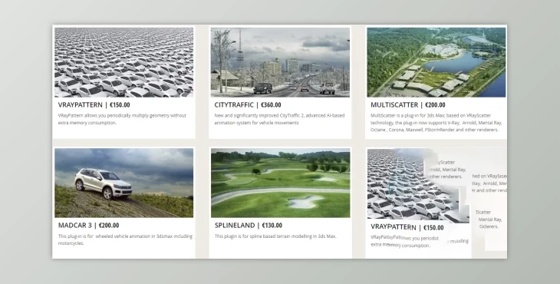Click the MULTISCATTER | €200.00 title
560x284 pixels.
(408, 105)
